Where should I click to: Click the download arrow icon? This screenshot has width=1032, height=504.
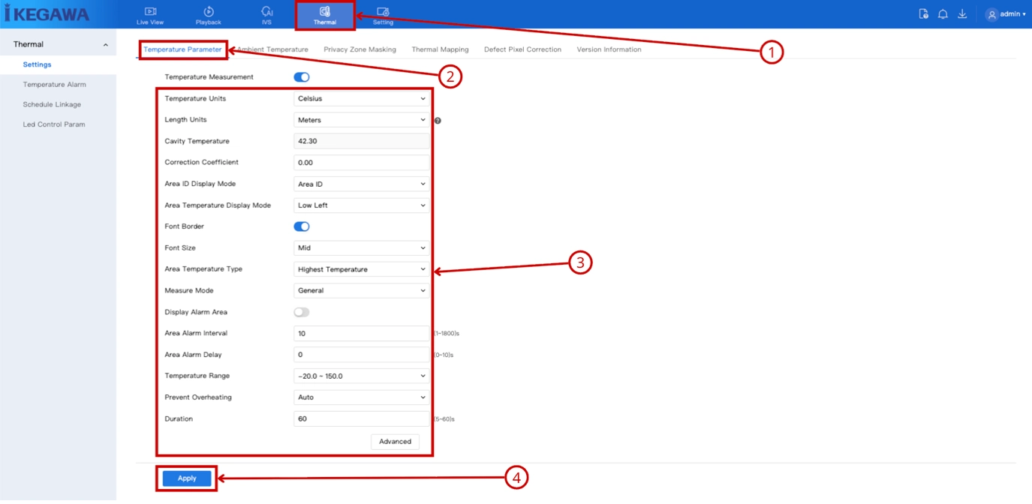point(962,14)
